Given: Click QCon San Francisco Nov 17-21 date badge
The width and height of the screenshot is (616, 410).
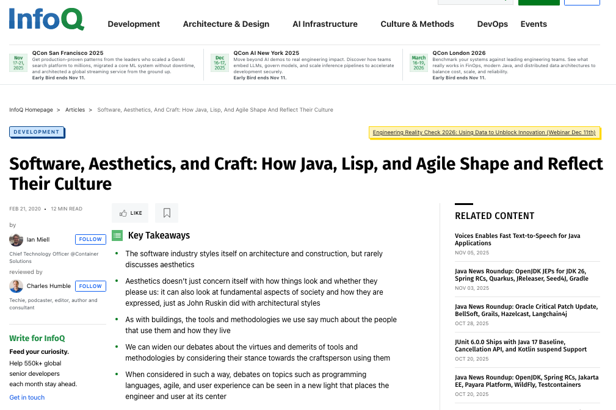Looking at the screenshot, I should pos(19,63).
